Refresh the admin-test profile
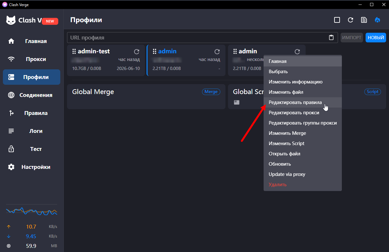 click(137, 51)
